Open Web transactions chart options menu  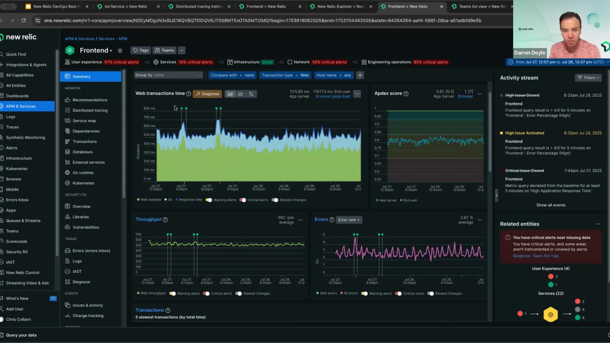[357, 94]
